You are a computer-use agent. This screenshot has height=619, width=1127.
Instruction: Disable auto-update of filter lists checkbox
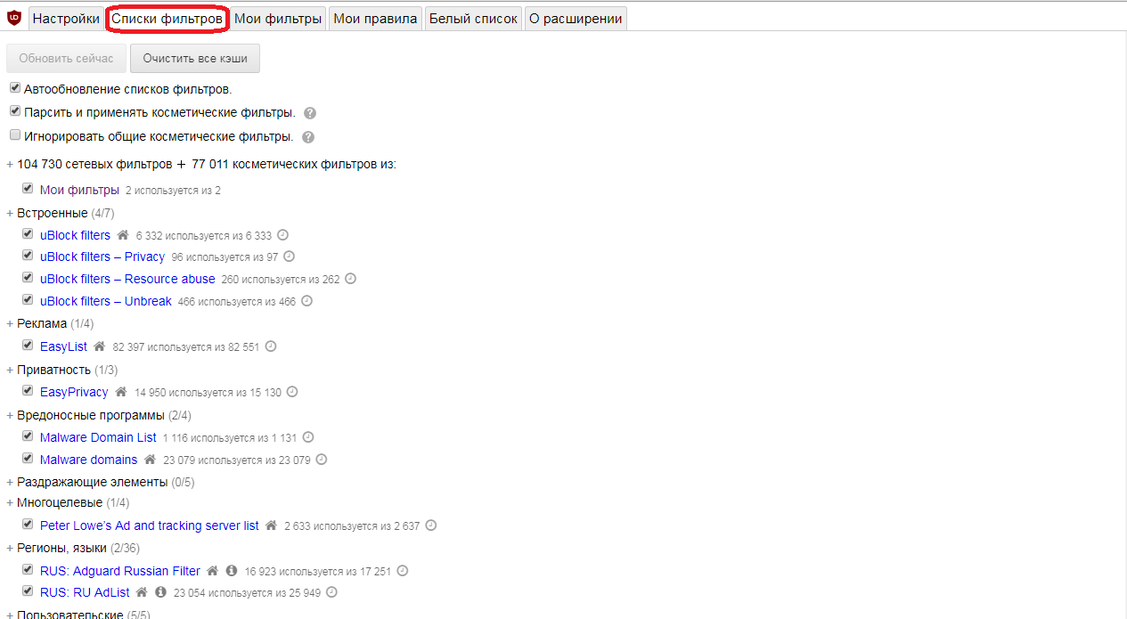[x=15, y=88]
